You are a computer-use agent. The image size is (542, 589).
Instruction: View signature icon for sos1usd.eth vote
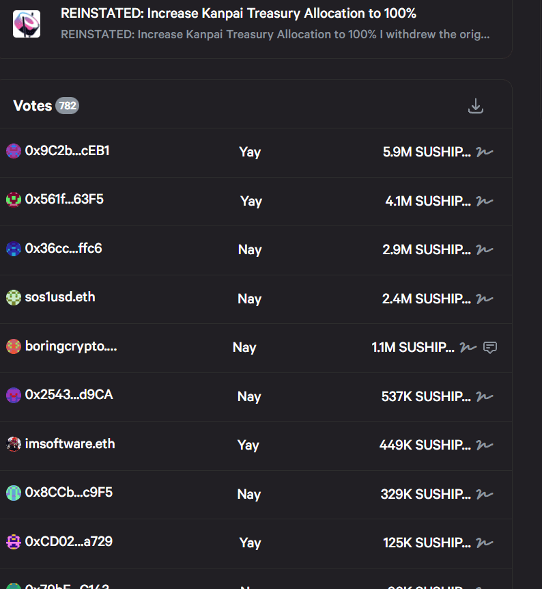tap(485, 299)
